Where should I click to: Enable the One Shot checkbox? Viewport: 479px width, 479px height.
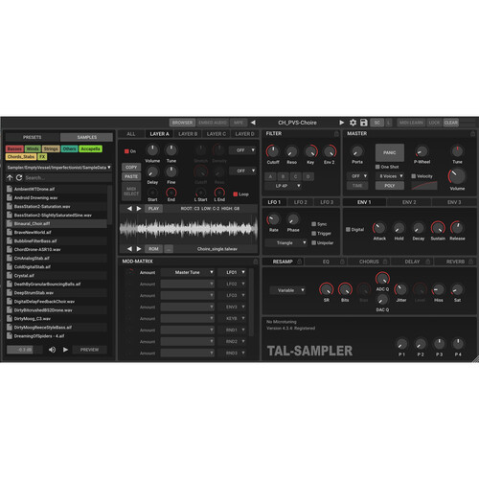click(377, 167)
